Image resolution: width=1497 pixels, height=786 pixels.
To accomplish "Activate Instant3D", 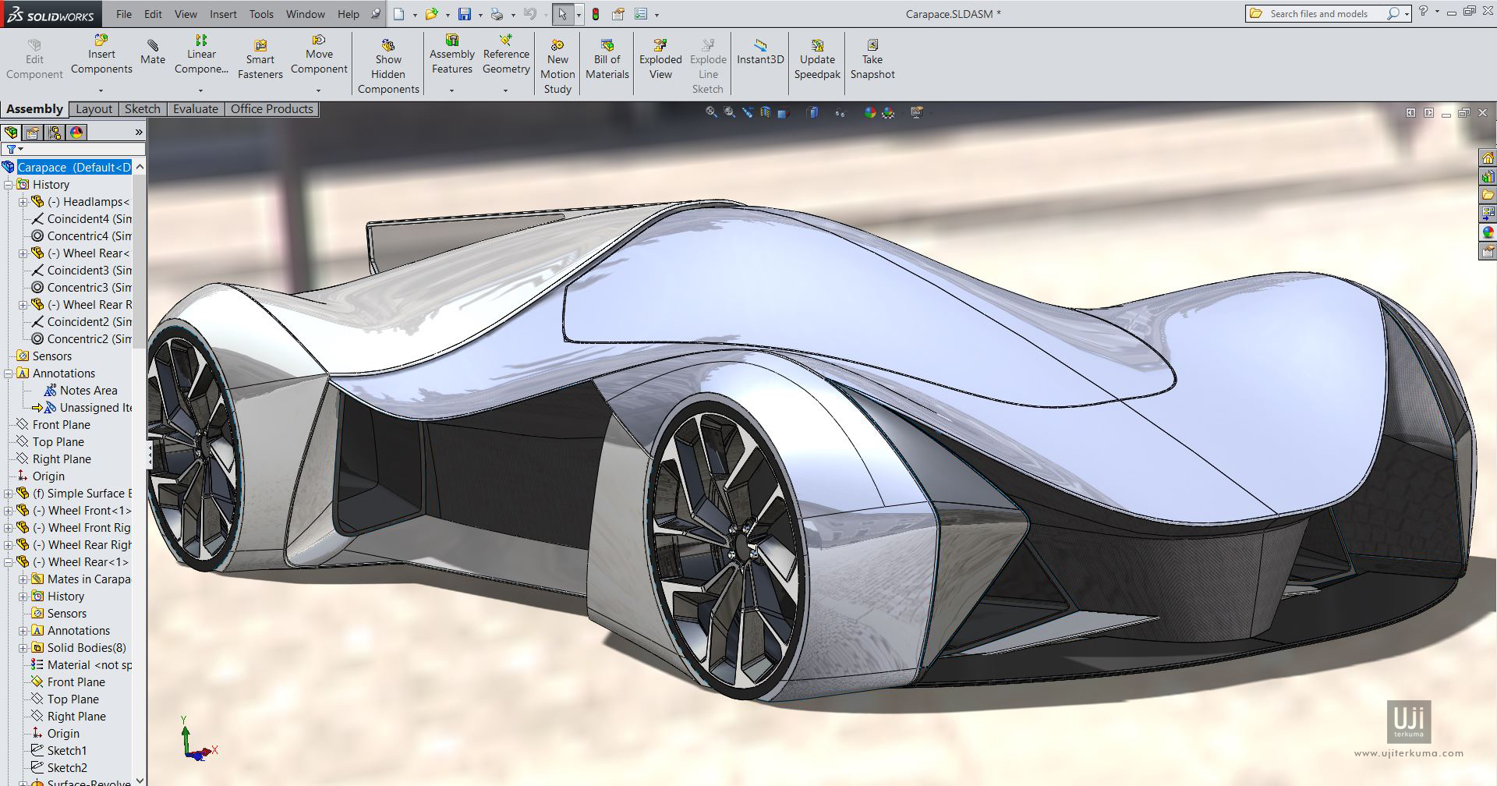I will (759, 55).
